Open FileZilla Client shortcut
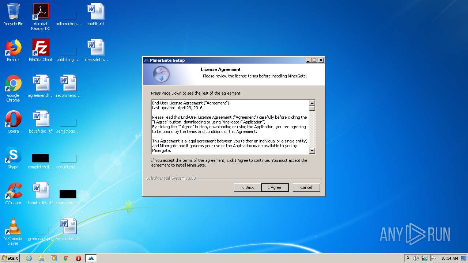This screenshot has width=468, height=263. (41, 50)
